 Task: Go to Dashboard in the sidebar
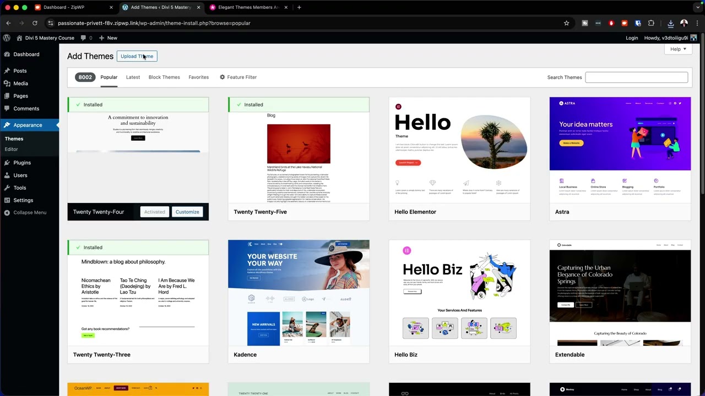pos(26,54)
